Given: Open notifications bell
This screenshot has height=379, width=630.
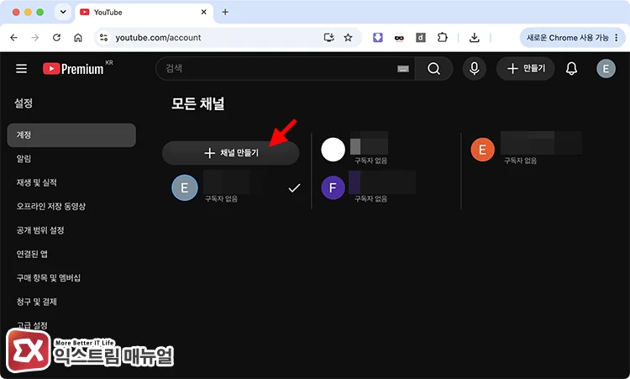Looking at the screenshot, I should tap(571, 69).
